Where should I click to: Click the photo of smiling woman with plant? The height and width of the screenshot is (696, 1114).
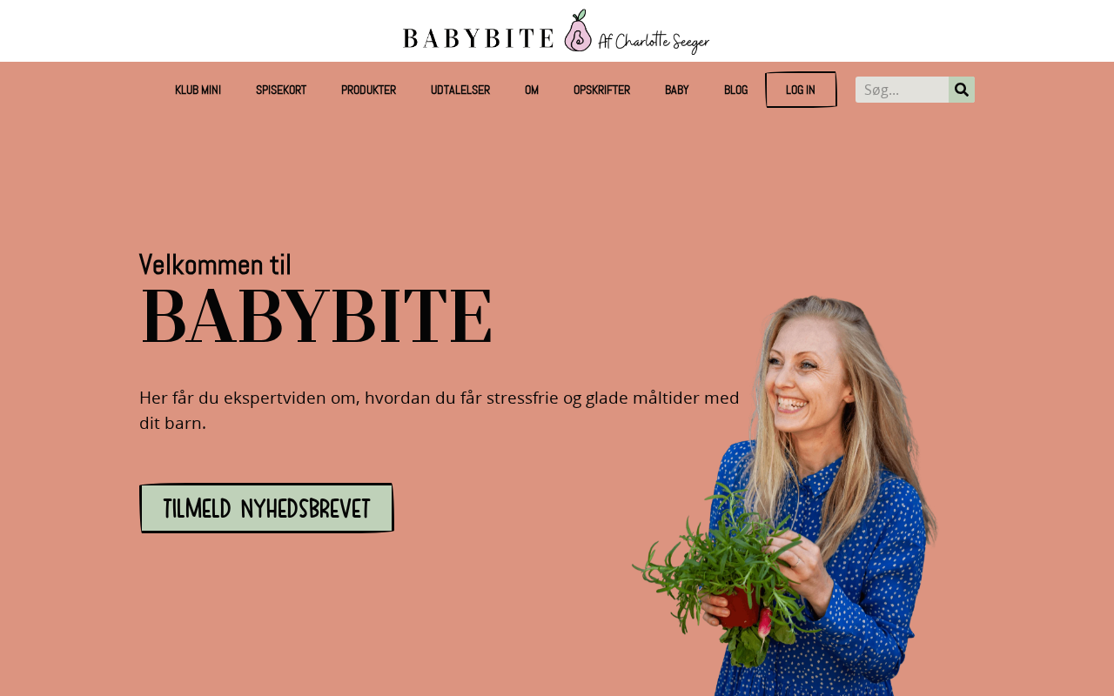pos(785,496)
